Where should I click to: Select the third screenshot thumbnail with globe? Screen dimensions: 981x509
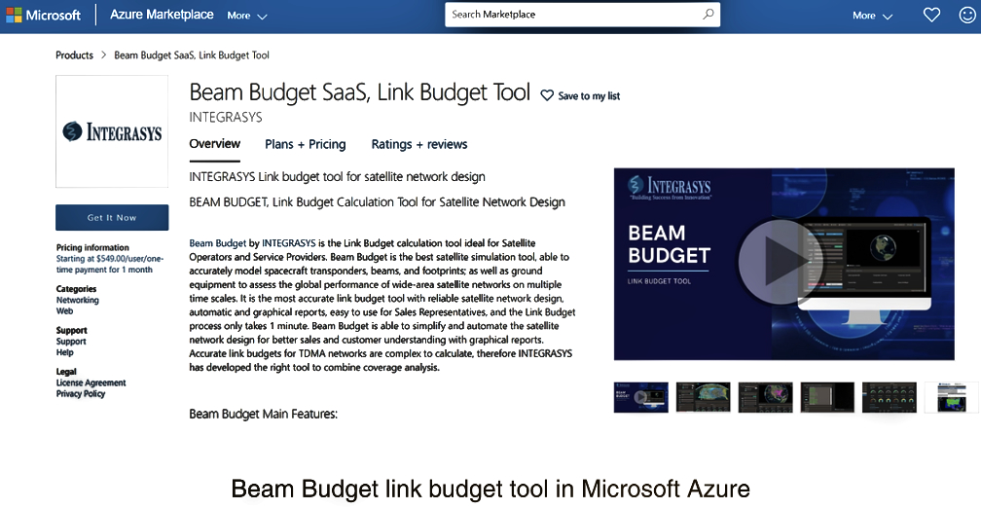(765, 397)
